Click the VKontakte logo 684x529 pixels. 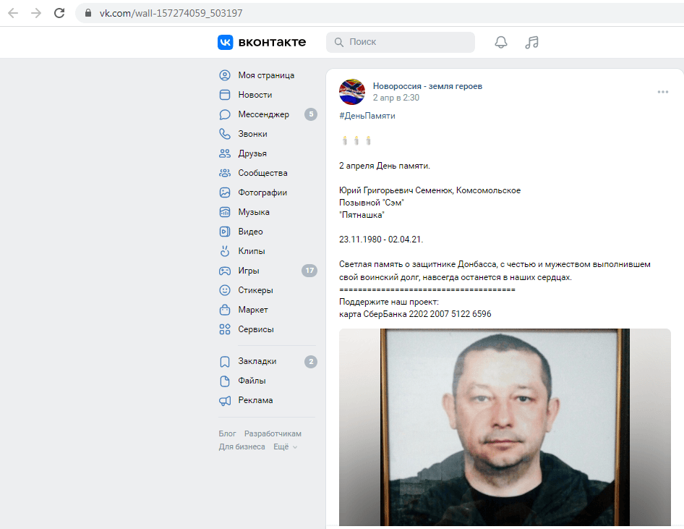pos(262,43)
